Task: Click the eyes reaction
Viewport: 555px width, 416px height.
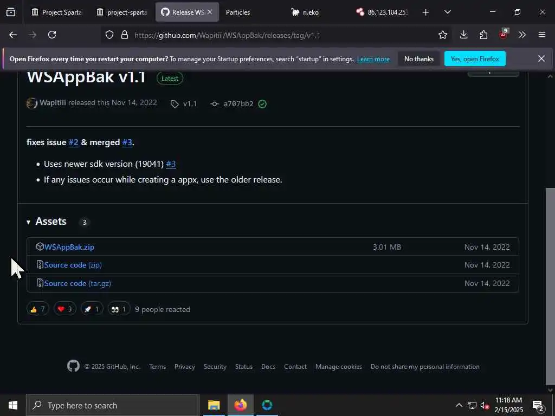Action: [119, 309]
